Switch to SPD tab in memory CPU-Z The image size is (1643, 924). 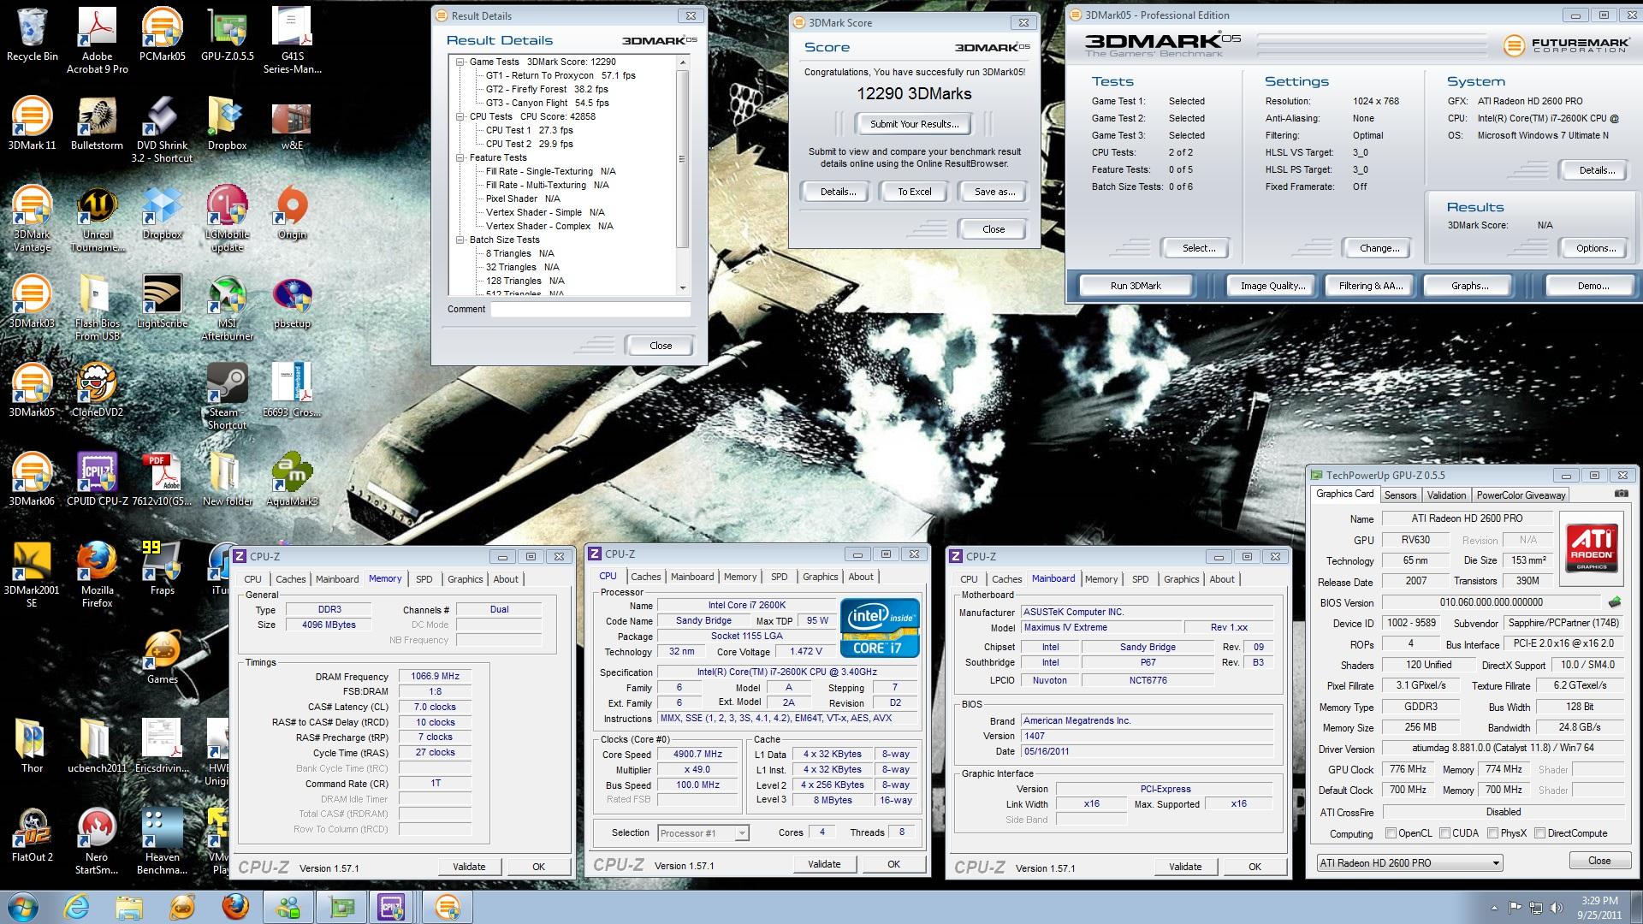424,579
